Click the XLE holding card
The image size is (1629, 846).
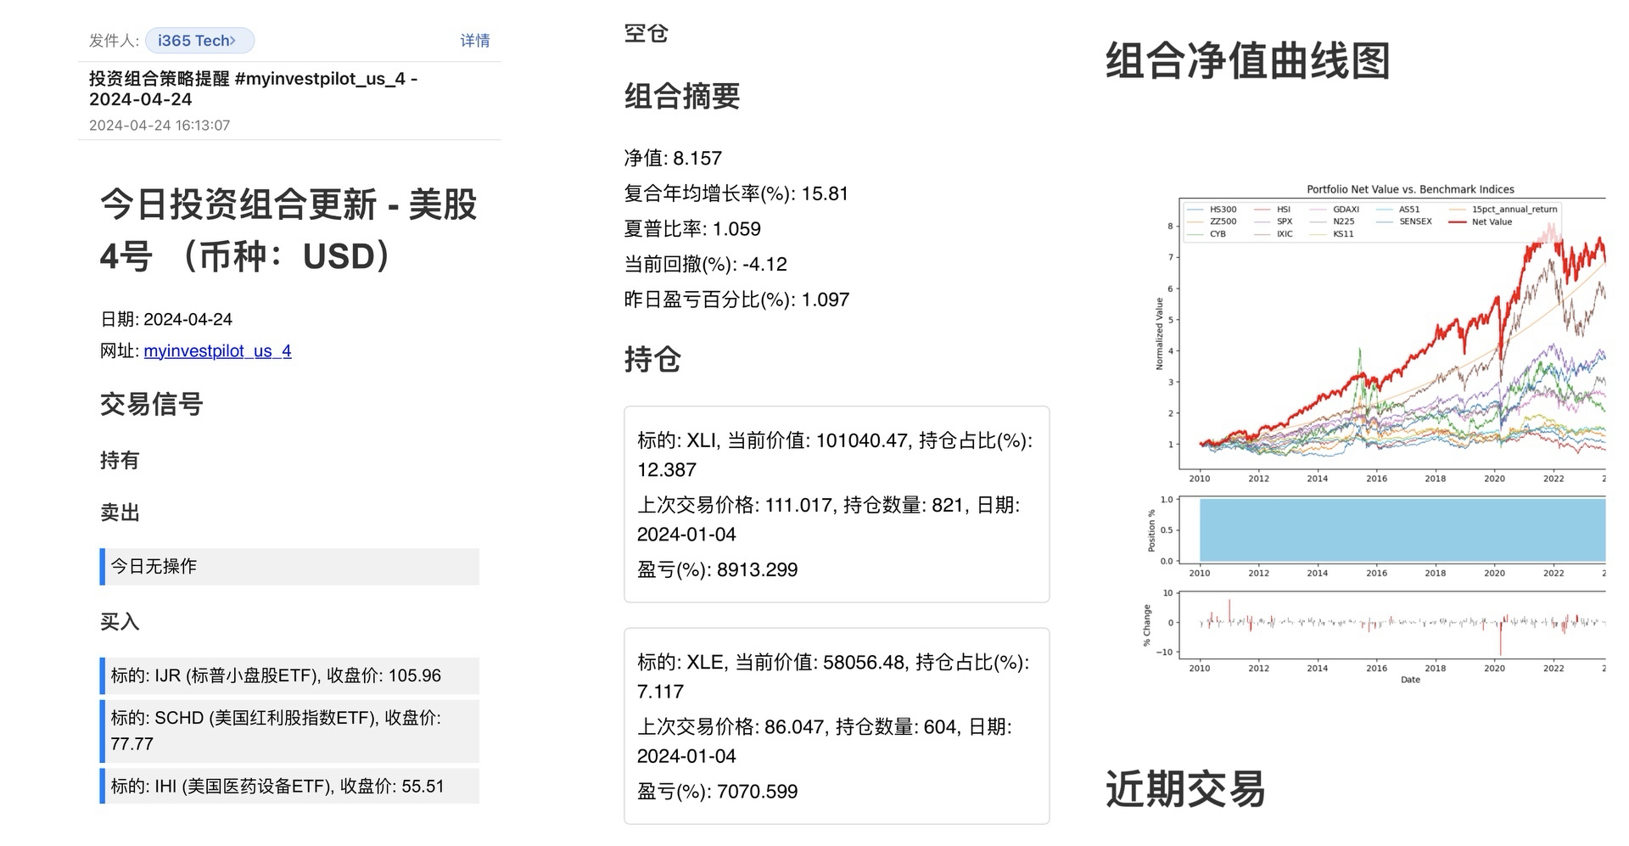coord(836,726)
